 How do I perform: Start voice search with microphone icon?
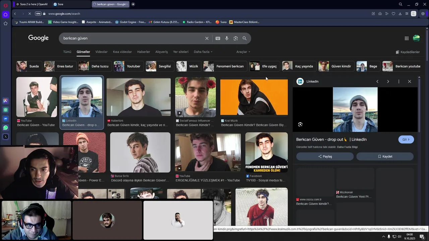click(x=227, y=38)
